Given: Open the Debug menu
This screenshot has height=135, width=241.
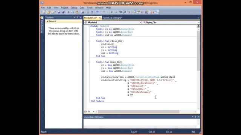Looking at the screenshot, I should [x=74, y=7].
